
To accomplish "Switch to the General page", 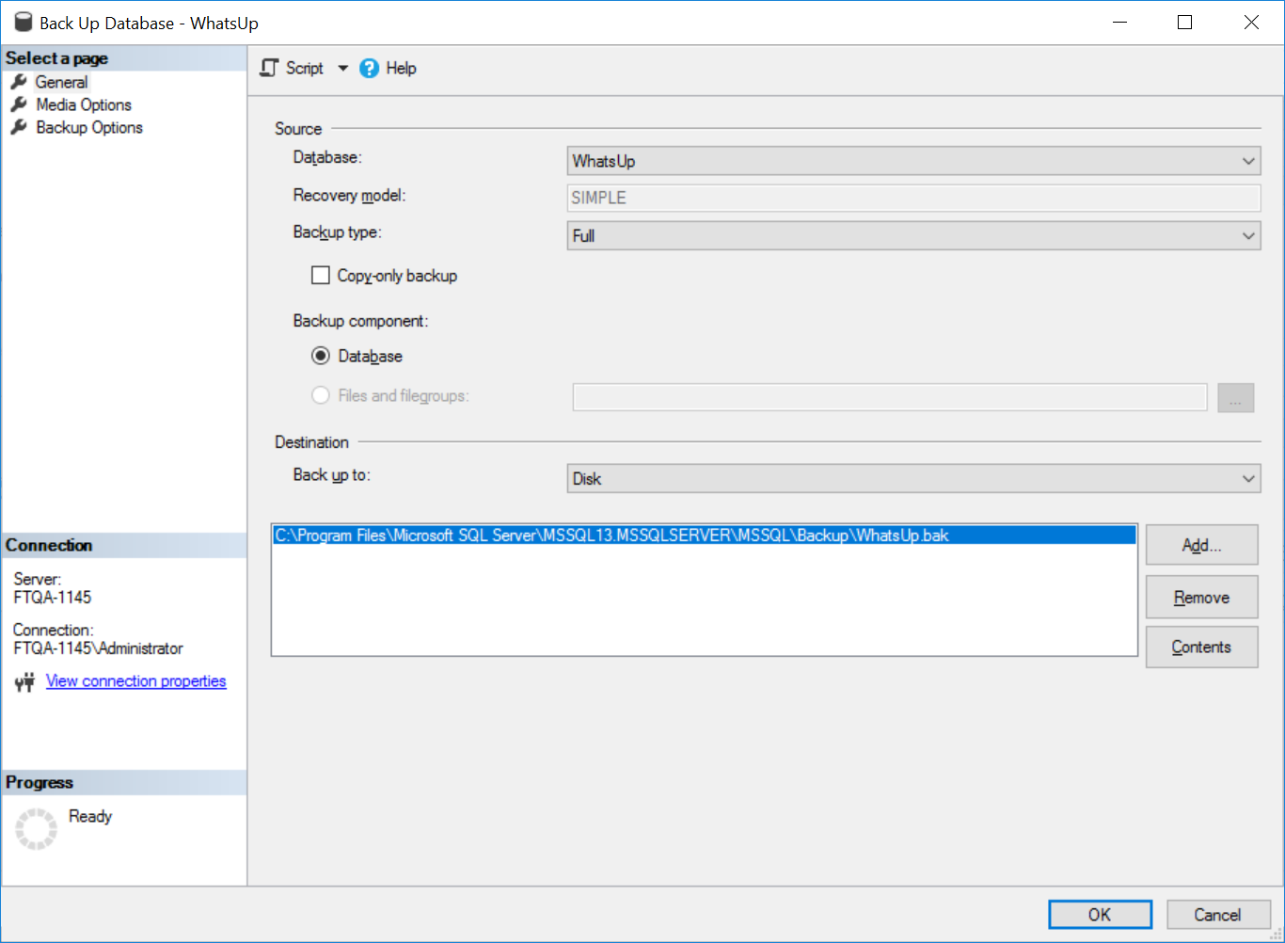I will click(x=62, y=82).
